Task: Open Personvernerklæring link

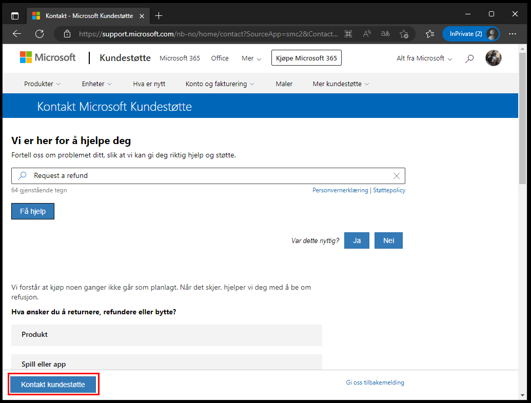Action: coord(340,190)
